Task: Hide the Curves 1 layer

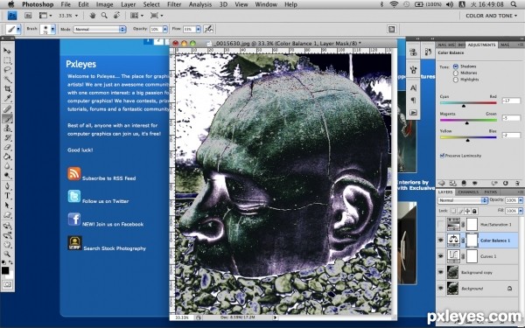Action: (x=441, y=256)
